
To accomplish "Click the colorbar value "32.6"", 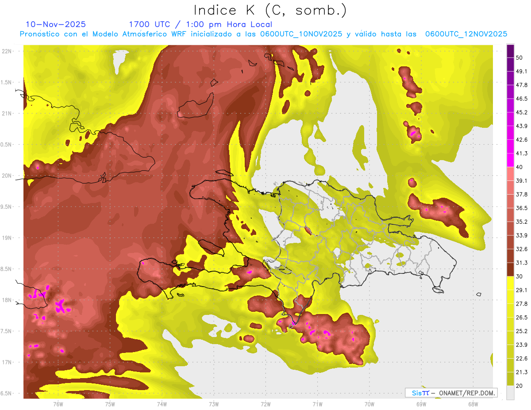I will click(x=522, y=249).
